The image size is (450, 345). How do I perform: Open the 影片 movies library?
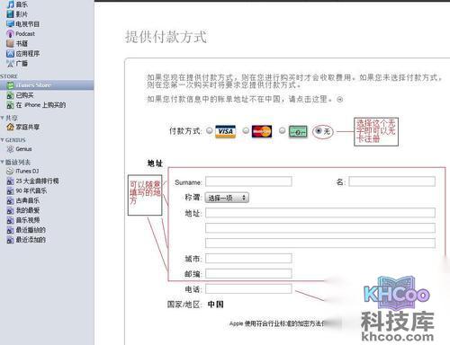[17, 14]
